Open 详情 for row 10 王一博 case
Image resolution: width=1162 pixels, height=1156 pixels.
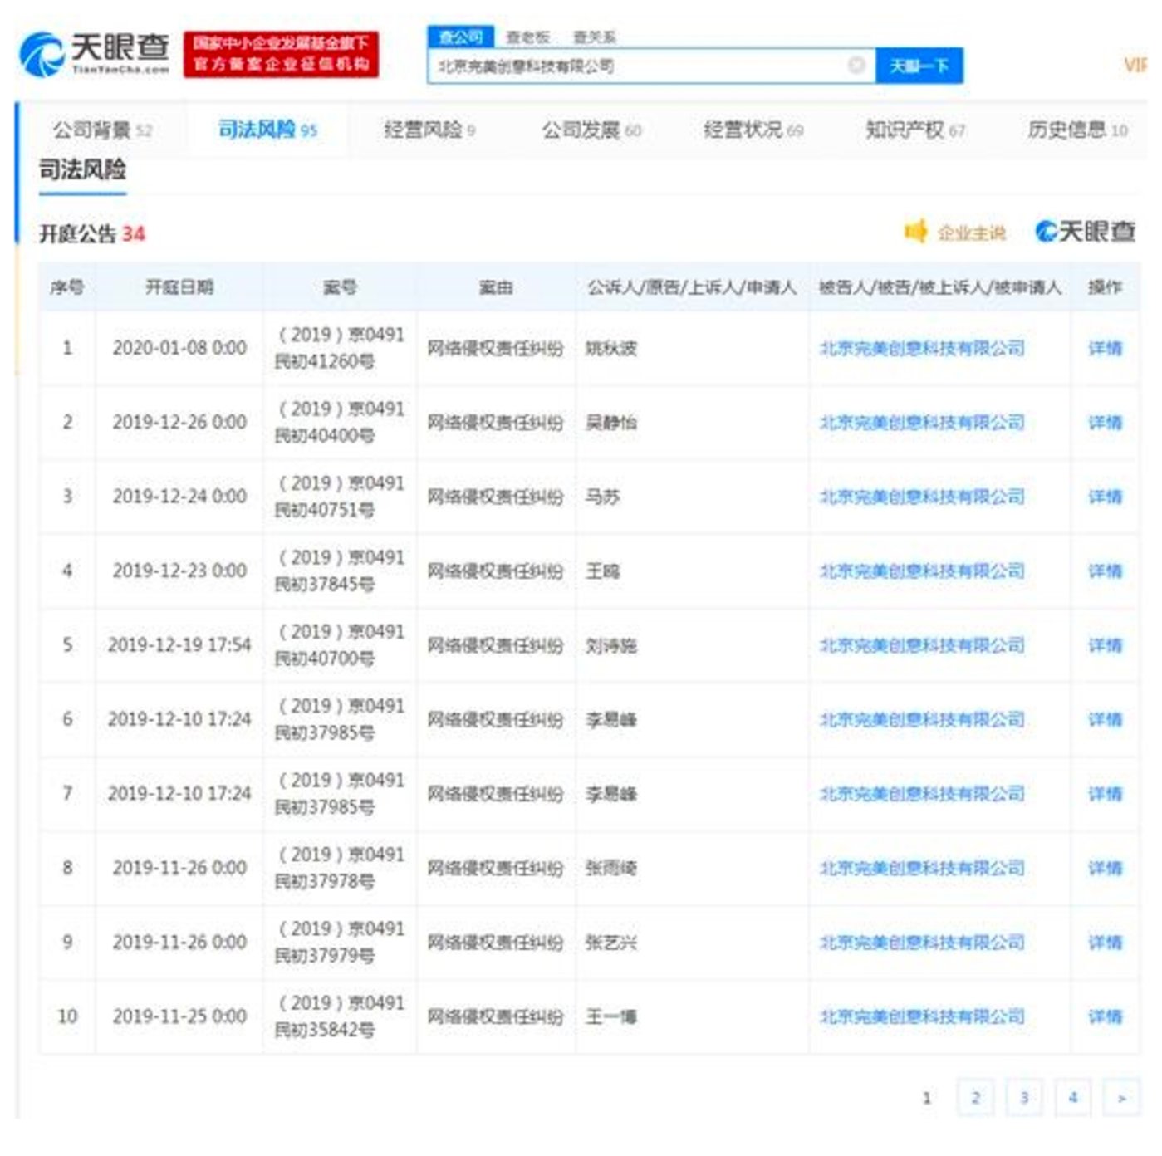click(x=1105, y=1016)
